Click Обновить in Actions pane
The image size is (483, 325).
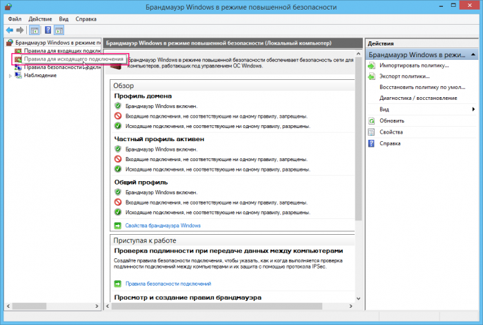[x=392, y=120]
